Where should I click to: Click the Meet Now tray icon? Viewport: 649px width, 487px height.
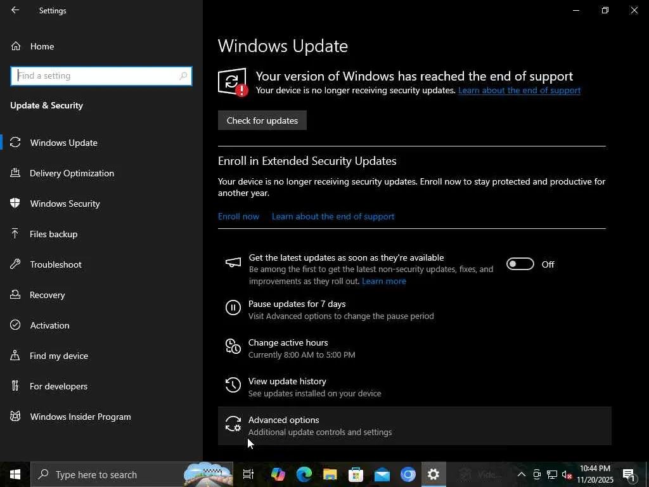point(537,474)
